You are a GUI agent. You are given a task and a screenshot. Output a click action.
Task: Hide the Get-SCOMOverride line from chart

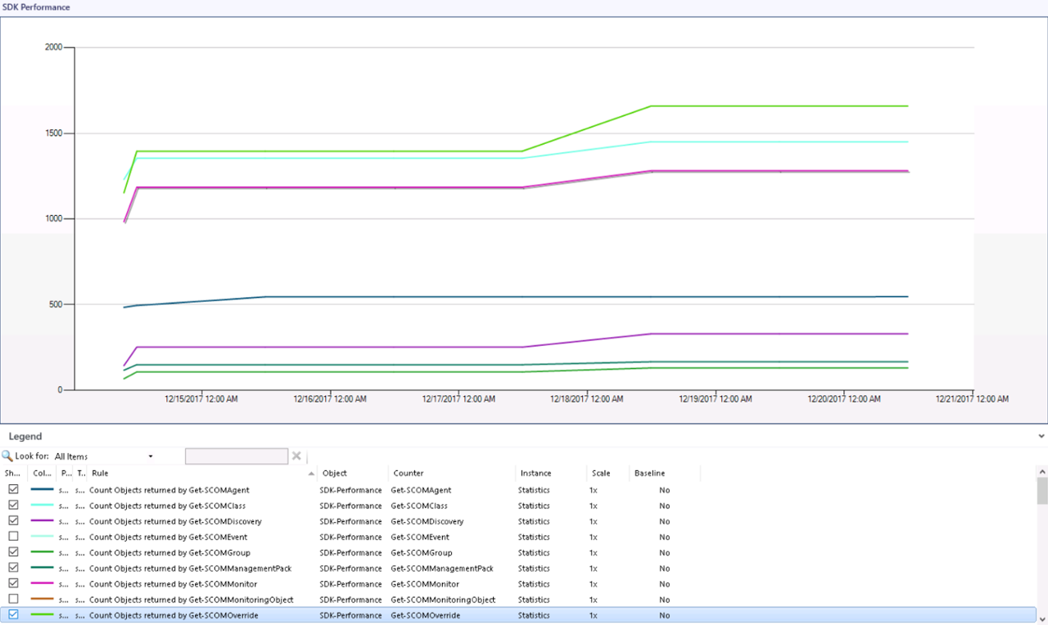pos(13,615)
